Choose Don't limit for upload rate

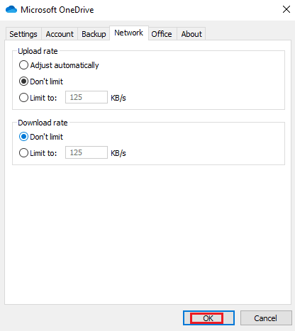pyautogui.click(x=41, y=82)
